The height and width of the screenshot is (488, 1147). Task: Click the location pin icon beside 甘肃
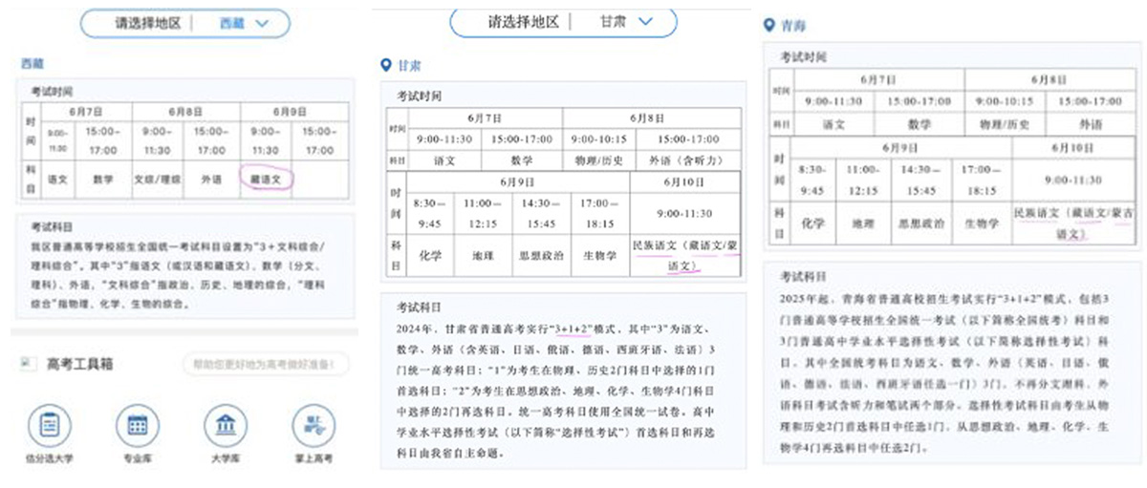tap(385, 65)
